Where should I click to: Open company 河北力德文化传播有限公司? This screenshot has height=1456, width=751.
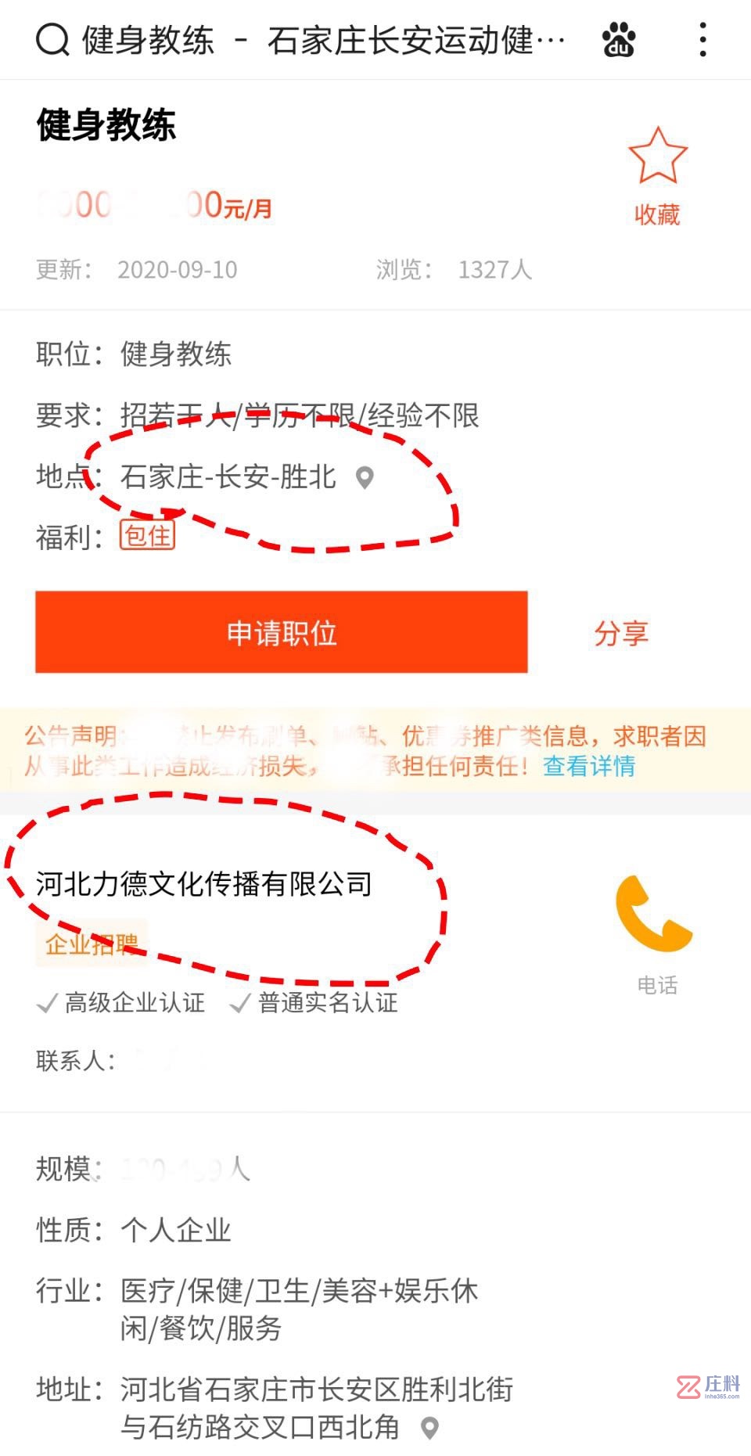pyautogui.click(x=204, y=884)
